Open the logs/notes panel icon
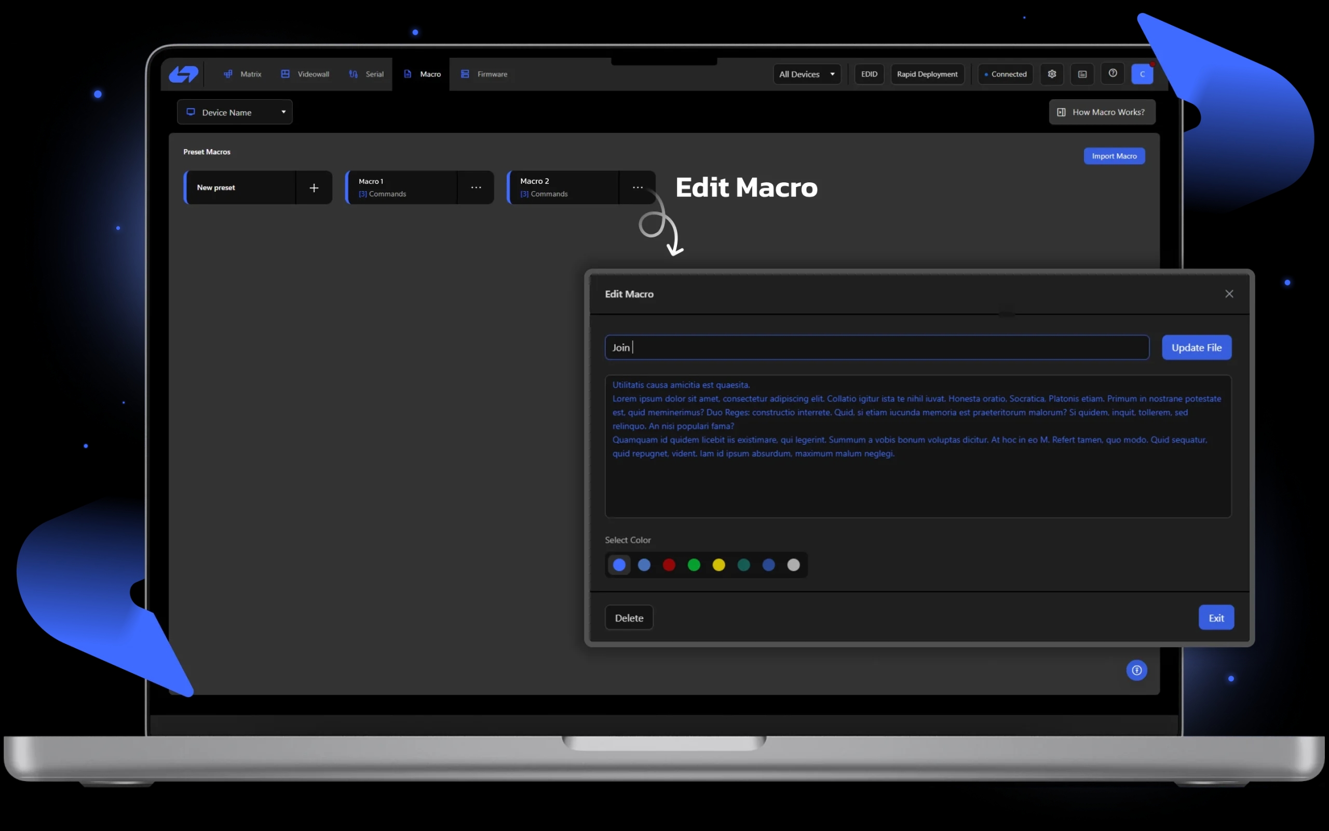The height and width of the screenshot is (831, 1329). [x=1081, y=74]
